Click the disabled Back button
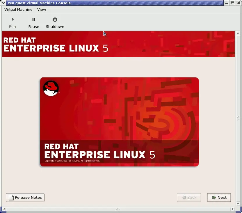This screenshot has width=242, height=213. pos(189,198)
